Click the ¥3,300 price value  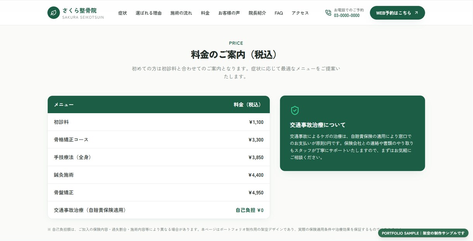click(256, 139)
